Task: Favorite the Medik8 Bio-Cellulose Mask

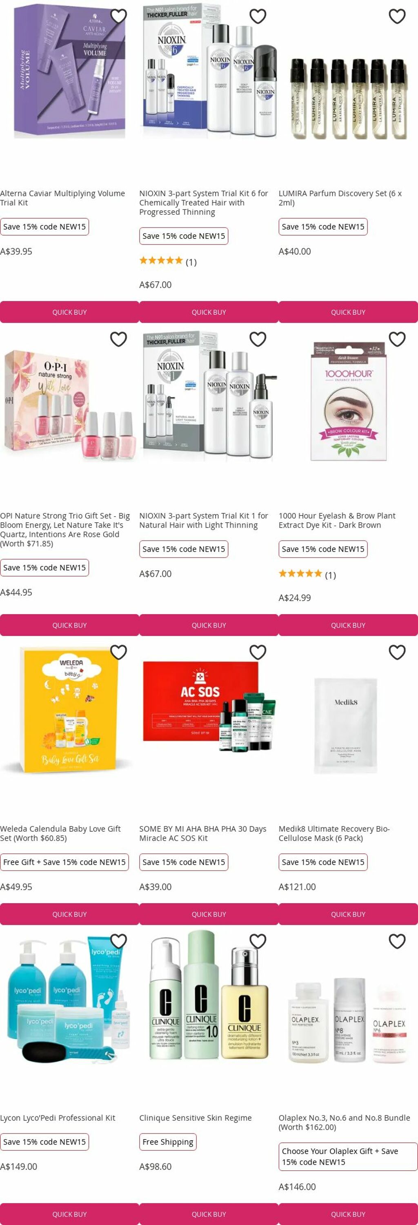Action: tap(397, 652)
